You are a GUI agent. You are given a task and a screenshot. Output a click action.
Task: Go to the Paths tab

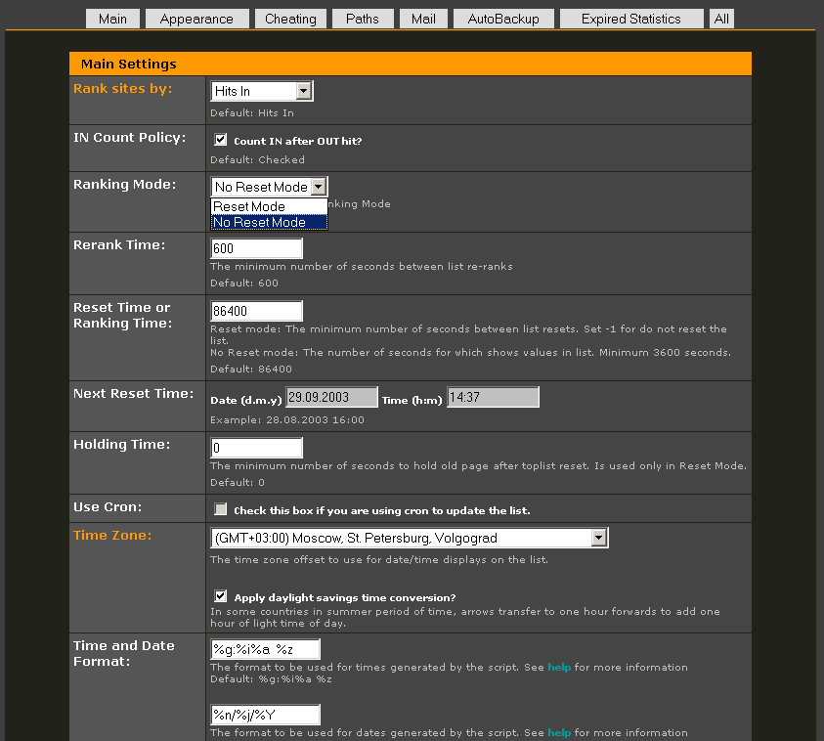click(363, 19)
